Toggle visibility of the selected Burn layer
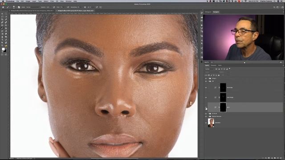This screenshot has height=160, width=285. [x=206, y=107]
